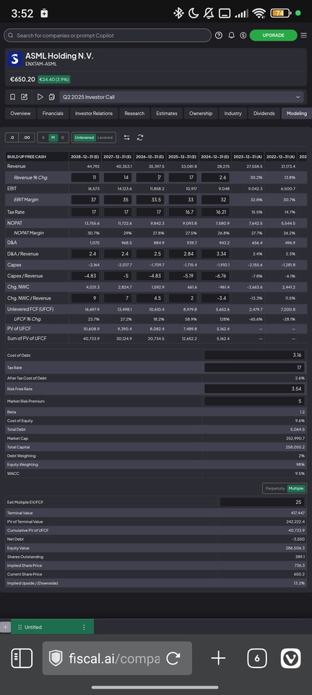The height and width of the screenshot is (695, 312).
Task: Switch terminal value method to Perpetuity
Action: (274, 489)
